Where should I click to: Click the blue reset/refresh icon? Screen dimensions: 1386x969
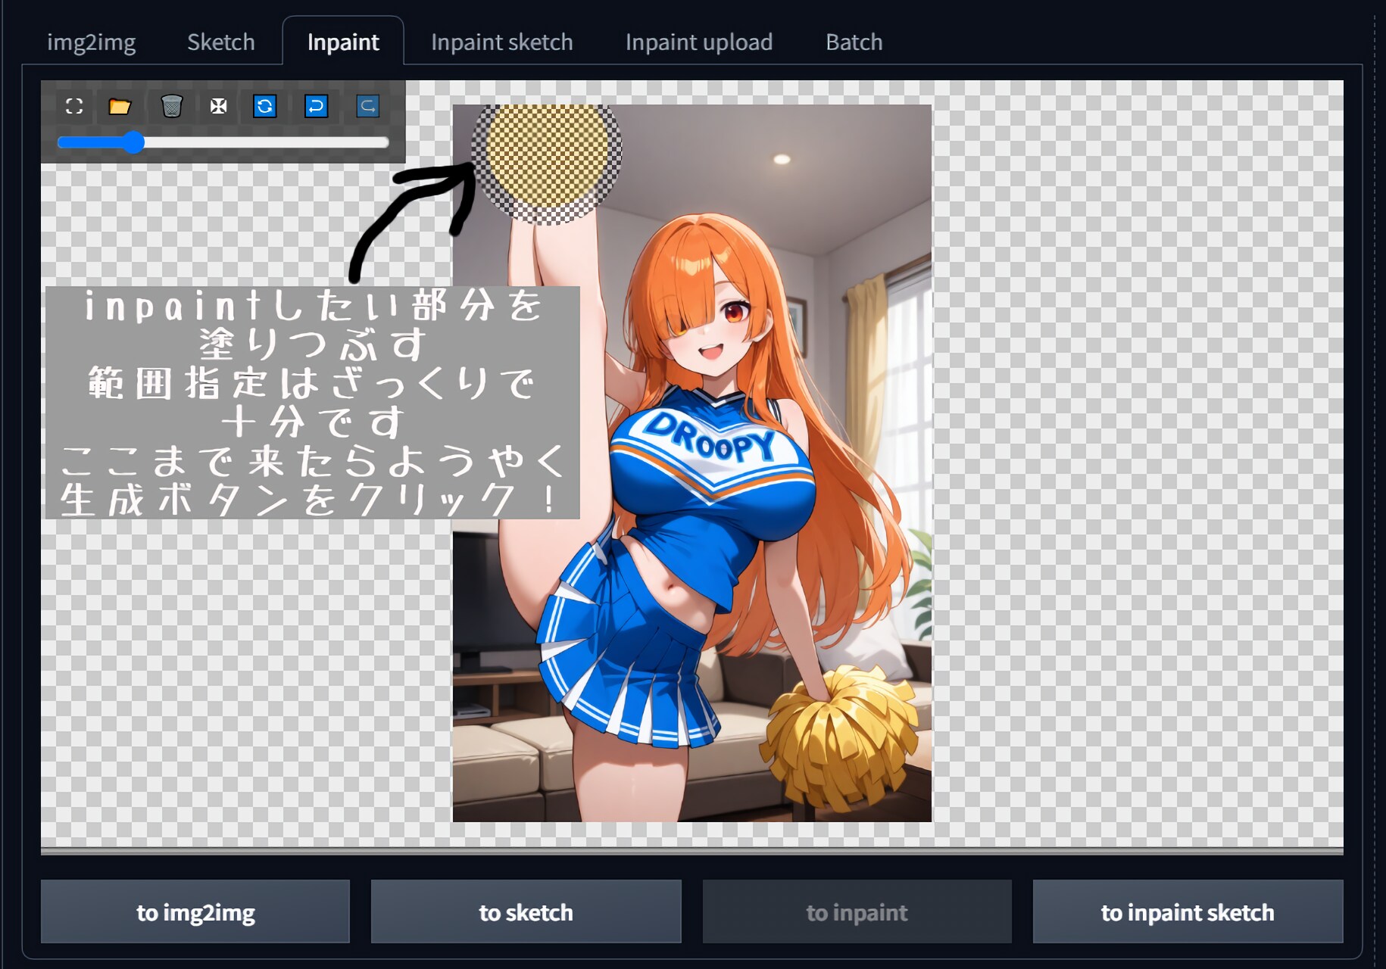[x=264, y=106]
